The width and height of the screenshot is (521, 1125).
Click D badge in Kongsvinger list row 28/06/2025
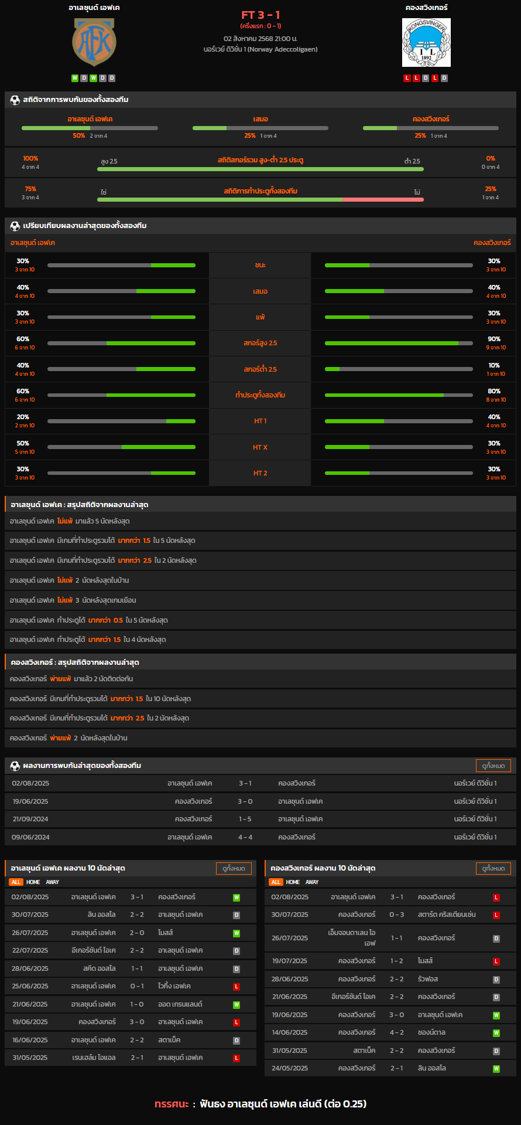coord(496,980)
